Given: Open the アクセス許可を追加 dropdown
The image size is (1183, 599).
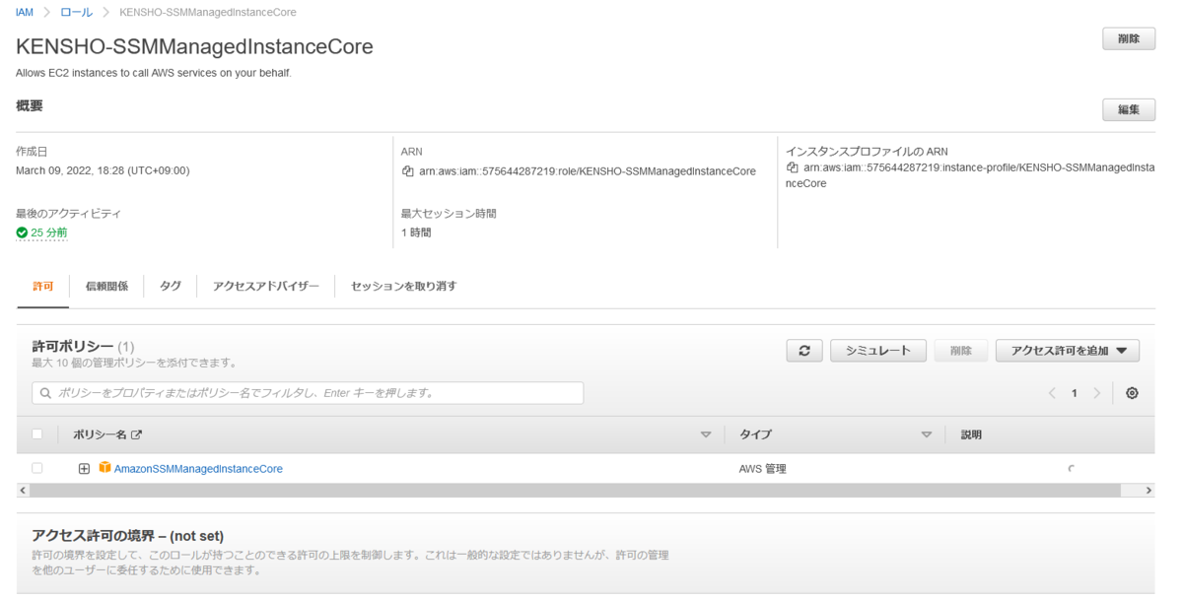Looking at the screenshot, I should point(1068,351).
